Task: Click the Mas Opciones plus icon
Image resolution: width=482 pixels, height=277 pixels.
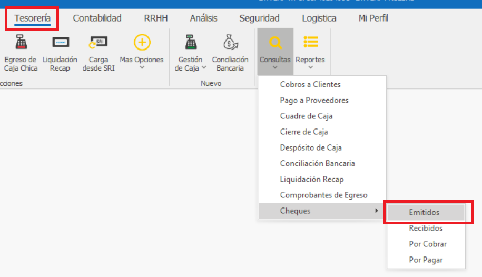Action: [142, 42]
